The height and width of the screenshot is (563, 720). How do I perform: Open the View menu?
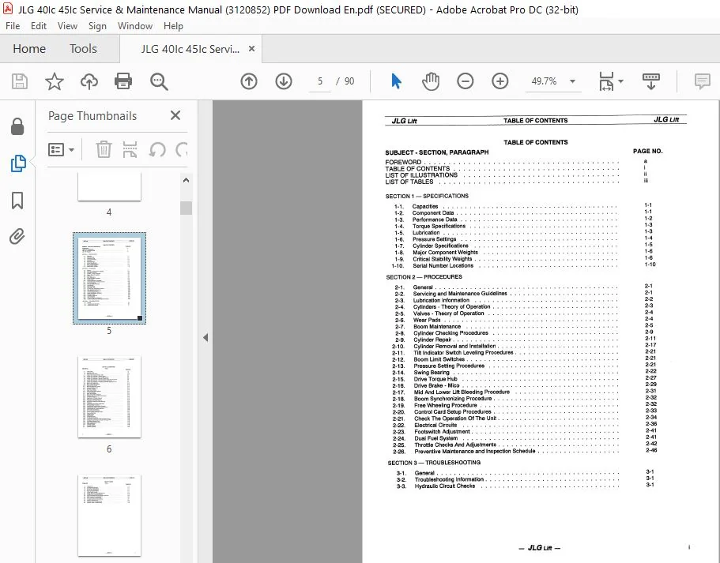(67, 26)
